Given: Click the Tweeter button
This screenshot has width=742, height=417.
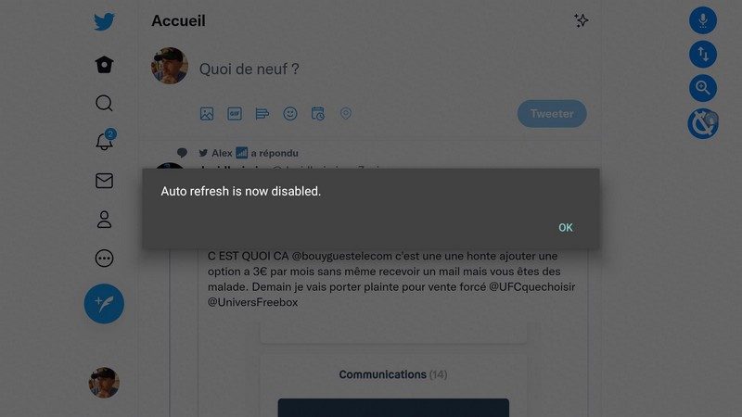Looking at the screenshot, I should click(x=552, y=113).
